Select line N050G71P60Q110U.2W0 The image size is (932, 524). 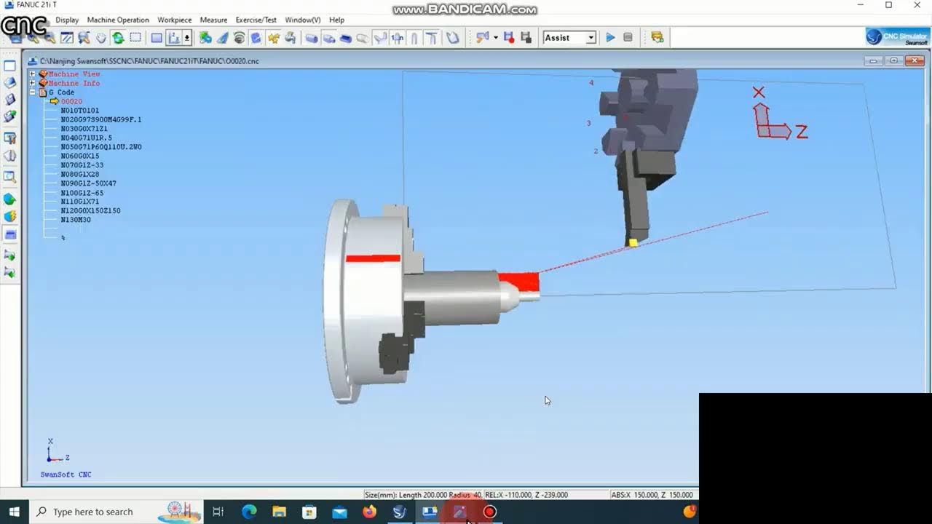(x=101, y=147)
